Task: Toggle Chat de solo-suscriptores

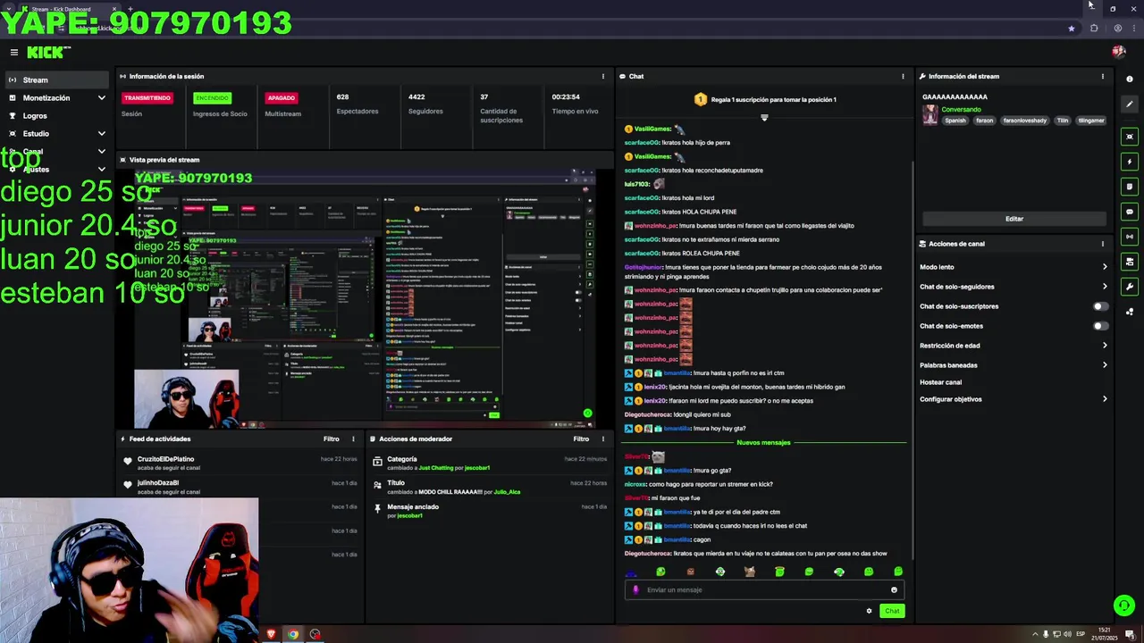Action: 1101,306
